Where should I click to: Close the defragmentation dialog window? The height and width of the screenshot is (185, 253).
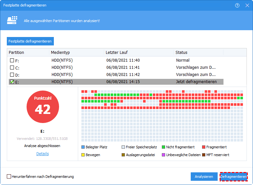[x=247, y=5]
